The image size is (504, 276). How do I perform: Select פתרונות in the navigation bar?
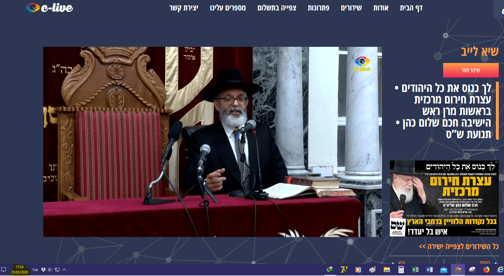tap(319, 8)
